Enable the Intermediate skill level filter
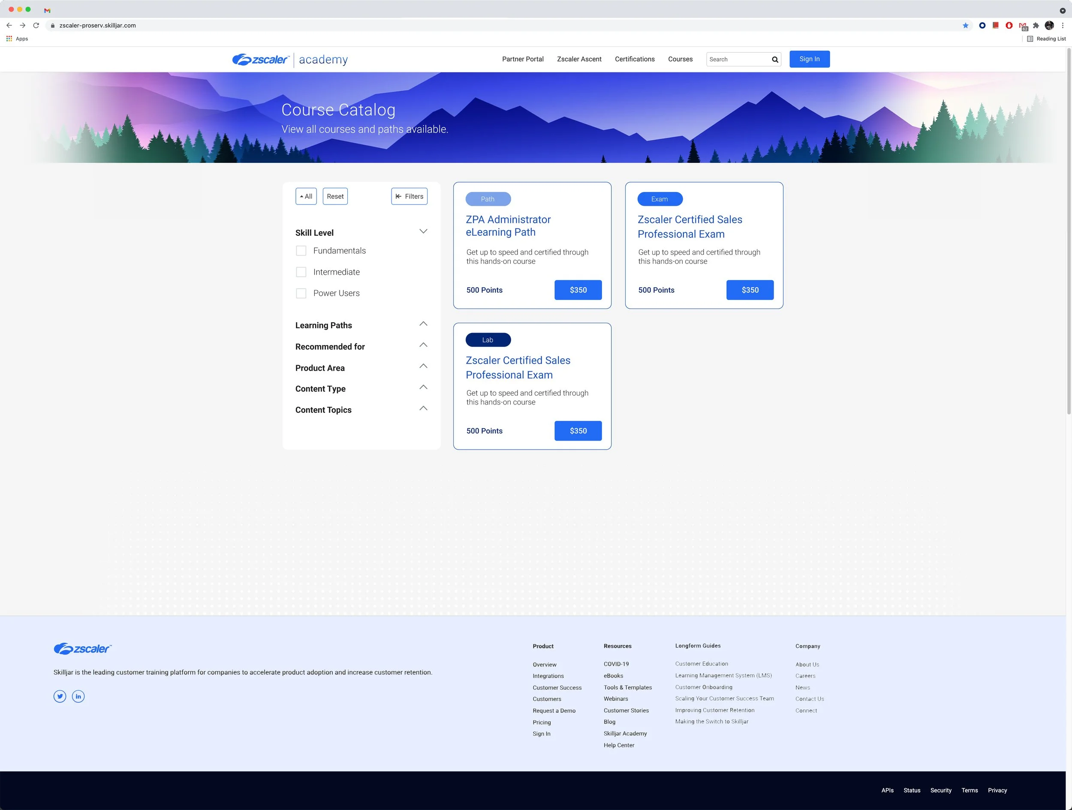Screen dimensions: 1072x810 click(301, 272)
